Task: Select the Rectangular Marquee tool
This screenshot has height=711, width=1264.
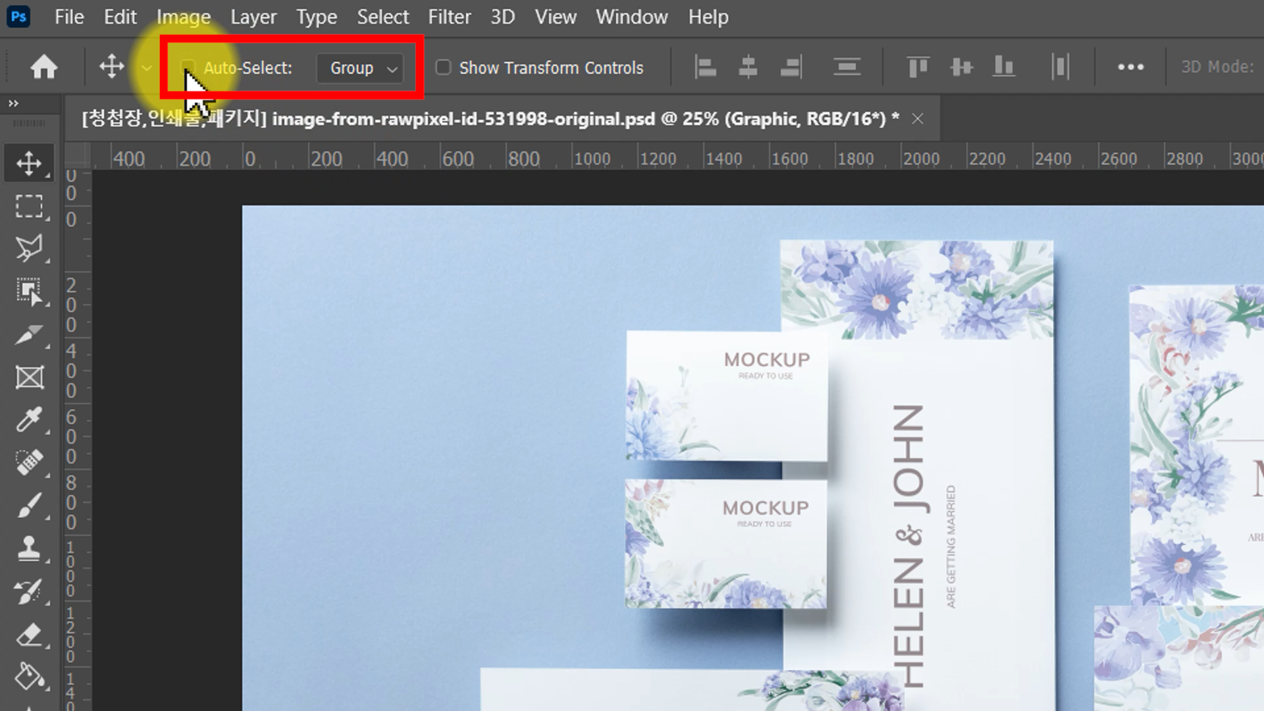Action: (x=29, y=206)
